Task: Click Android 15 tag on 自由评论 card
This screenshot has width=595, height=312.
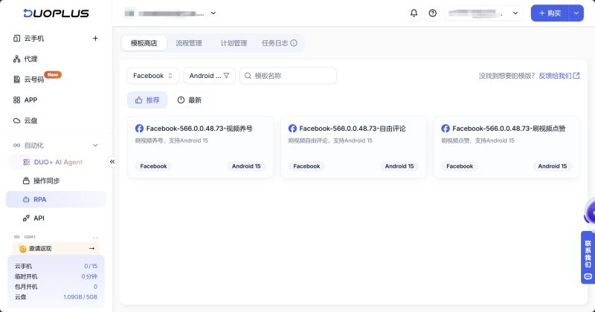Action: (399, 166)
